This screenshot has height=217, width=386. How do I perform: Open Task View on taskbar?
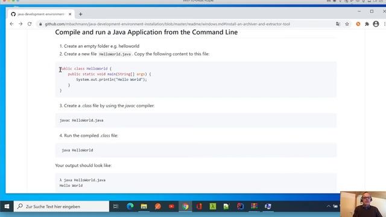coord(116,206)
